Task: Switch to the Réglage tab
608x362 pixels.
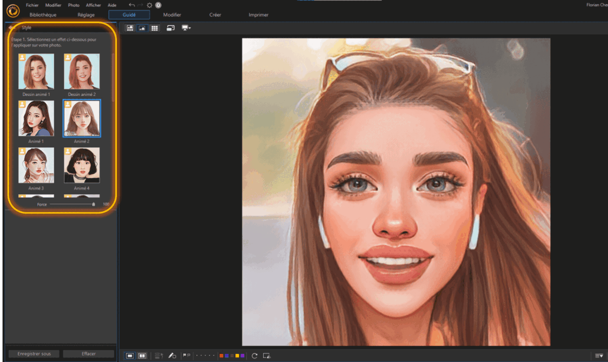Action: [x=86, y=15]
